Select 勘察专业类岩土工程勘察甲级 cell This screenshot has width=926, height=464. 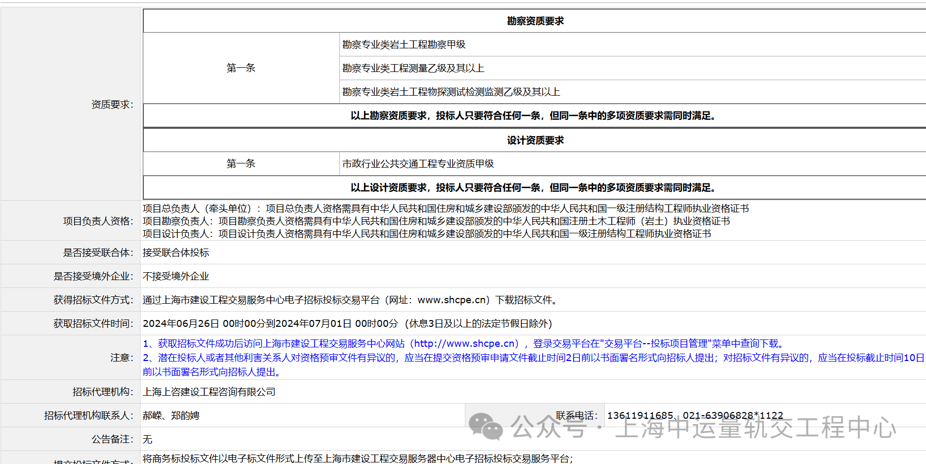tap(404, 45)
